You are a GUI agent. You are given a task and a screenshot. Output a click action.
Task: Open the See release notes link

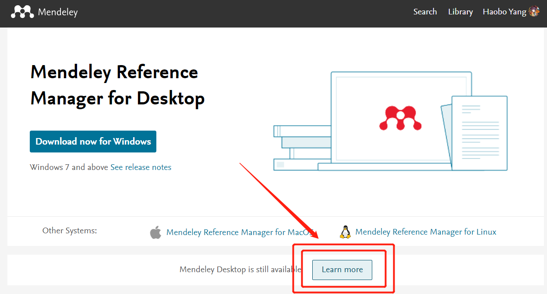click(x=141, y=167)
